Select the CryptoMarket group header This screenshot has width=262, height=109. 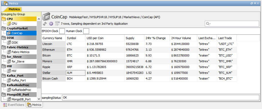[x=19, y=28]
